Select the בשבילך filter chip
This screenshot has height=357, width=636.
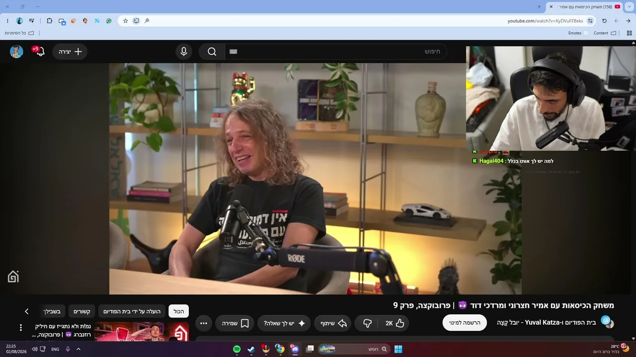pos(52,311)
